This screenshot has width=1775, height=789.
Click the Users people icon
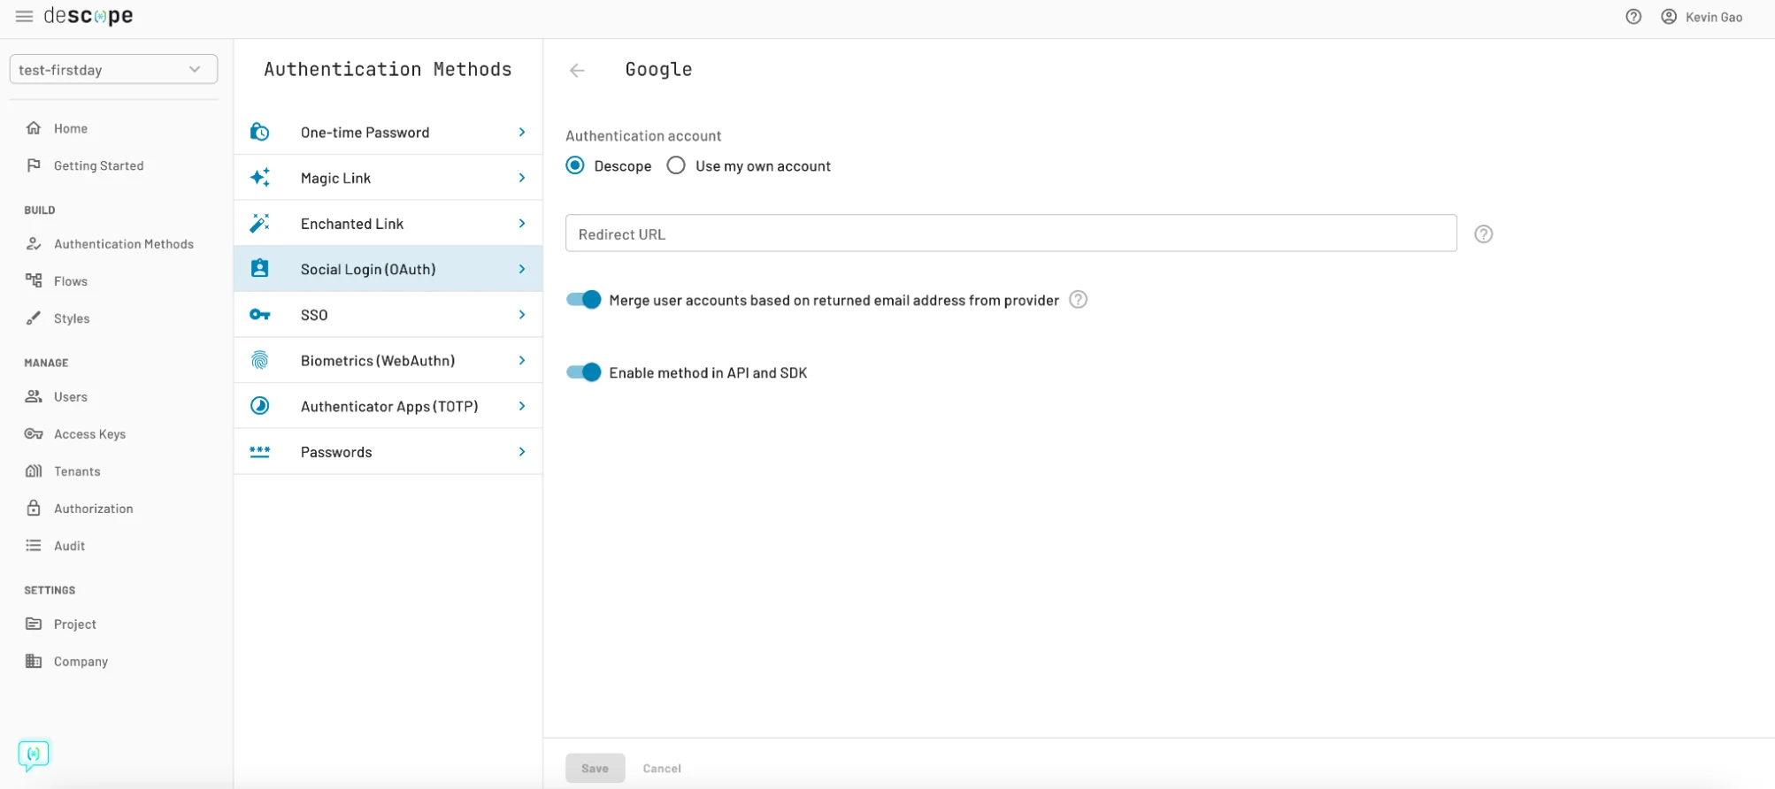click(x=34, y=397)
